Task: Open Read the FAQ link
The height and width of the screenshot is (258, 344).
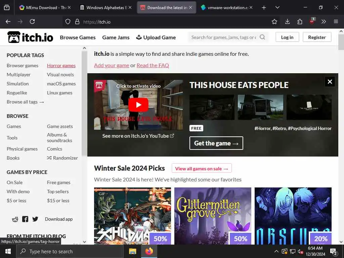Action: tap(153, 66)
